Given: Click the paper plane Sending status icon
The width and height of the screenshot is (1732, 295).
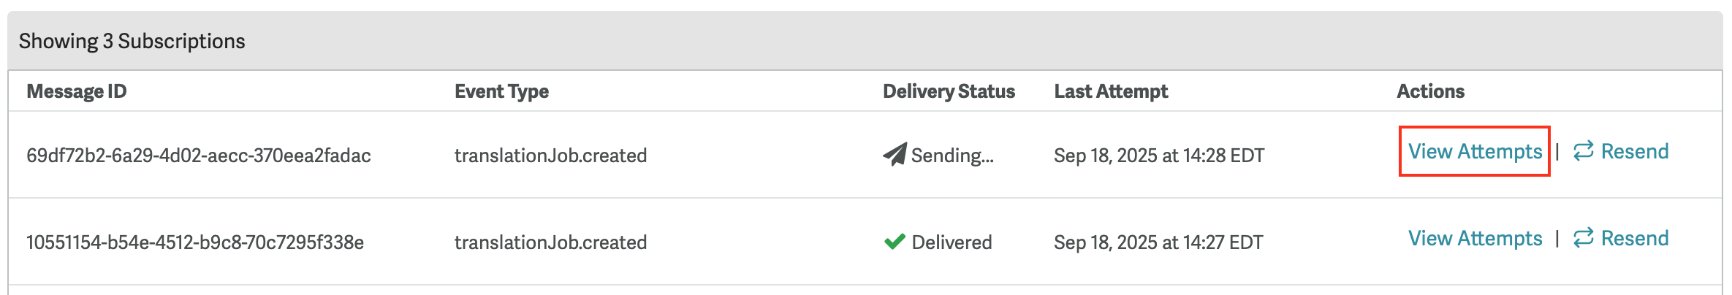Looking at the screenshot, I should 895,154.
